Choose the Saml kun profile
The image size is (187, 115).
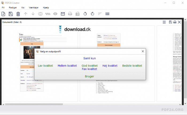(89, 58)
